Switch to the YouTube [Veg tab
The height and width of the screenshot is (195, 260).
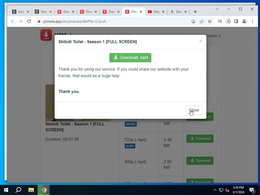click(156, 12)
